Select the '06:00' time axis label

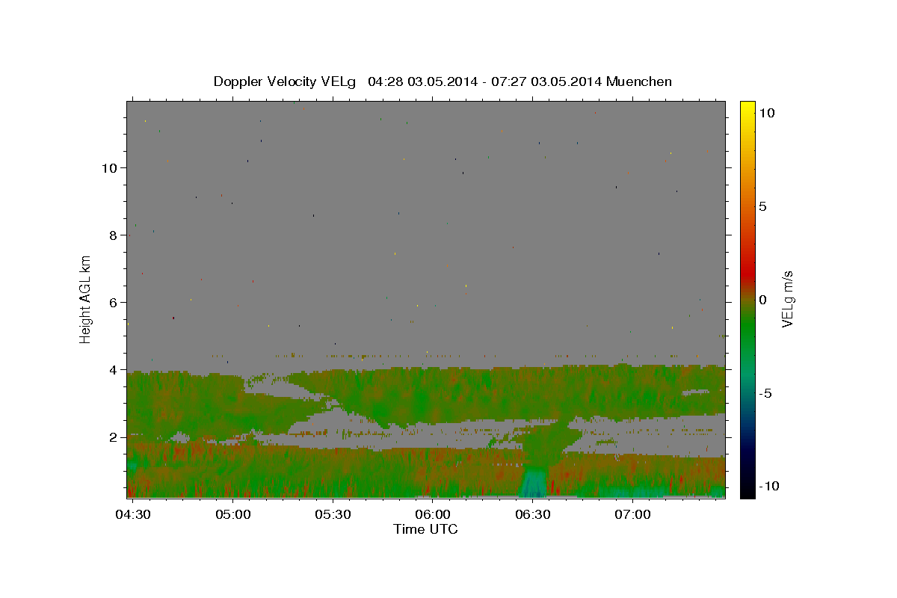click(x=433, y=514)
